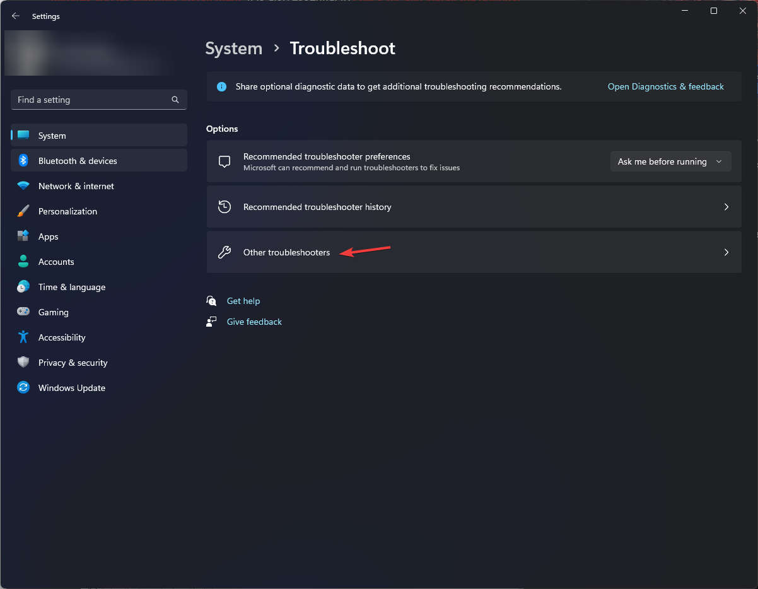
Task: Open the Ask me before running dropdown
Action: (670, 161)
